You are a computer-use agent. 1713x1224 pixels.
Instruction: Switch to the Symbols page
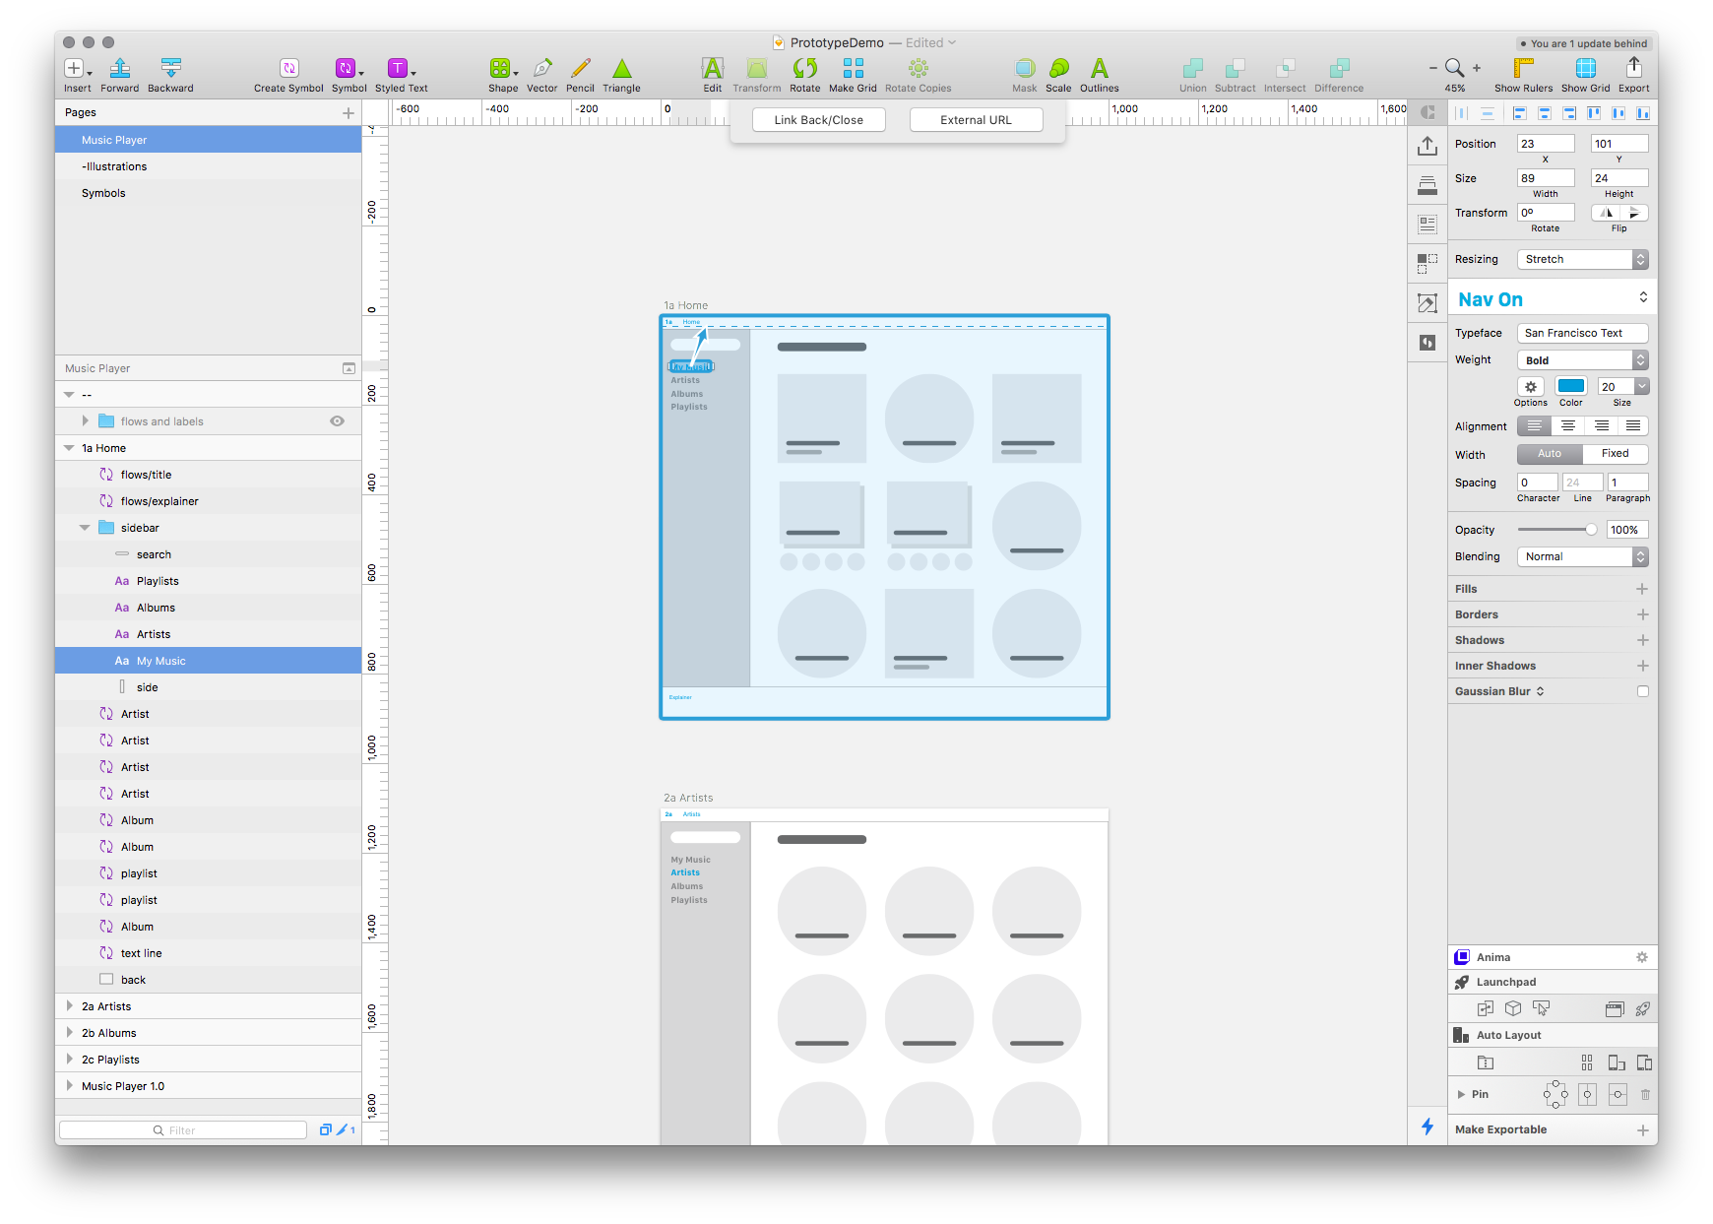103,192
